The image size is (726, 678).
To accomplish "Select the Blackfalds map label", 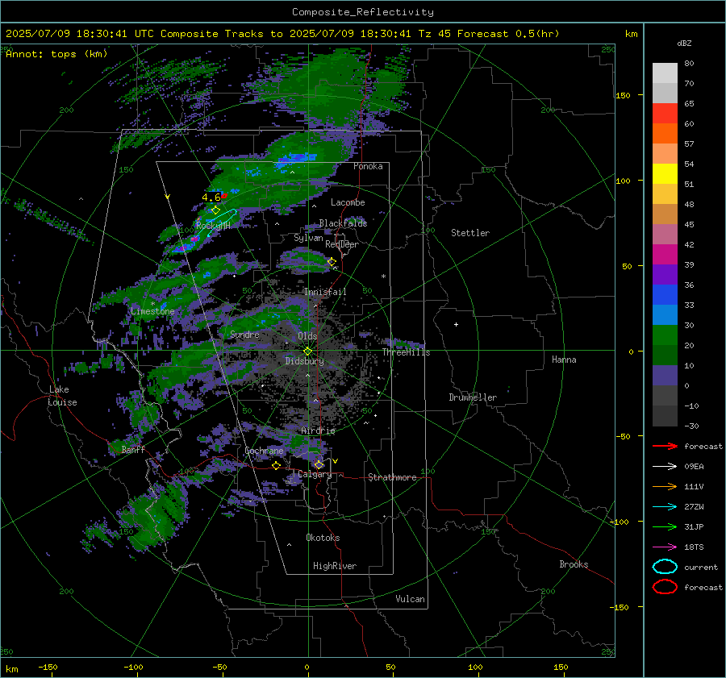I will 343,223.
